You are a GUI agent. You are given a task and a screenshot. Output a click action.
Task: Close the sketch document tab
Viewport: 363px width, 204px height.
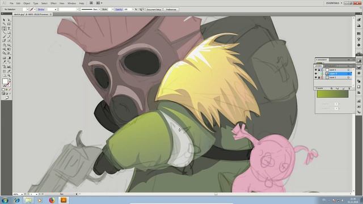(x=50, y=14)
